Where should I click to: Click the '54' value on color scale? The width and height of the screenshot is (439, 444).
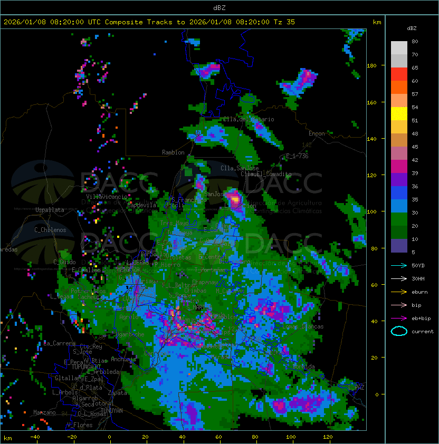[x=415, y=108]
